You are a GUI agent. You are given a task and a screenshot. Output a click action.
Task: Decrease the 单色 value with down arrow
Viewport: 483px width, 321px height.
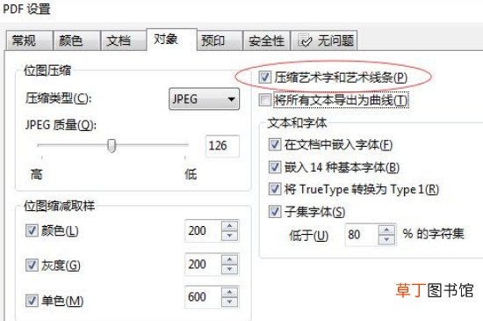pyautogui.click(x=230, y=303)
